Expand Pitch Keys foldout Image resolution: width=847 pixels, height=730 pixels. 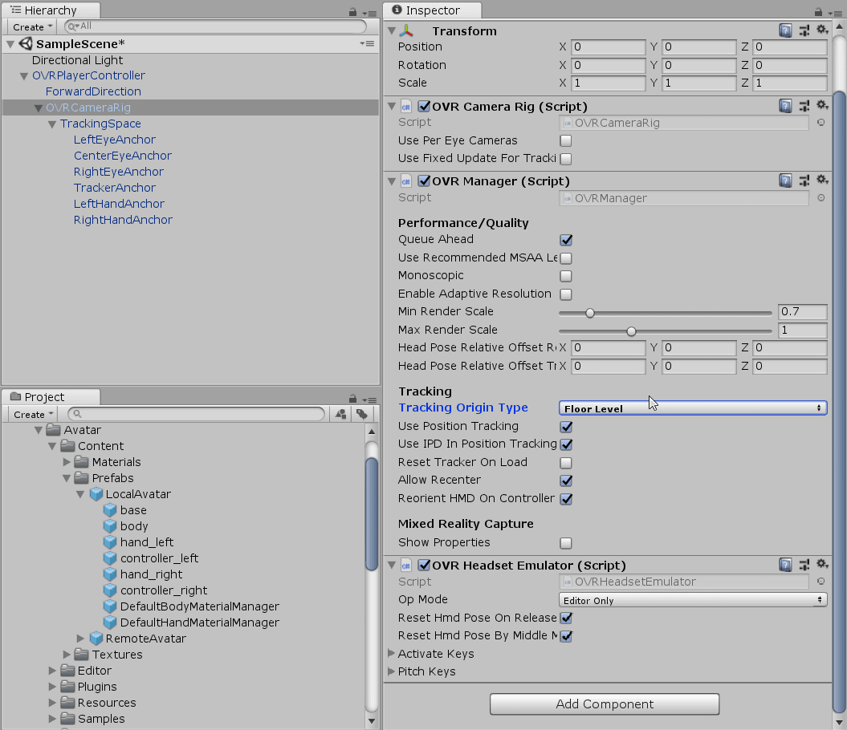[x=392, y=671]
